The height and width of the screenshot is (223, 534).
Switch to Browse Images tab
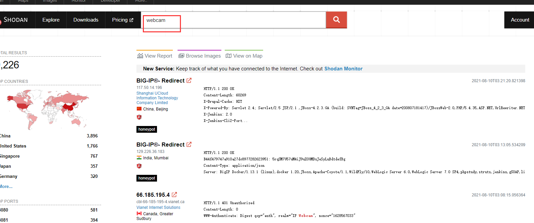pyautogui.click(x=199, y=56)
